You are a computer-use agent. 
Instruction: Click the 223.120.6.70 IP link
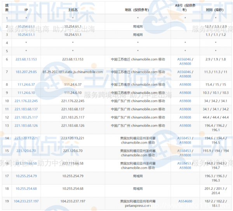pyautogui.click(x=26, y=151)
